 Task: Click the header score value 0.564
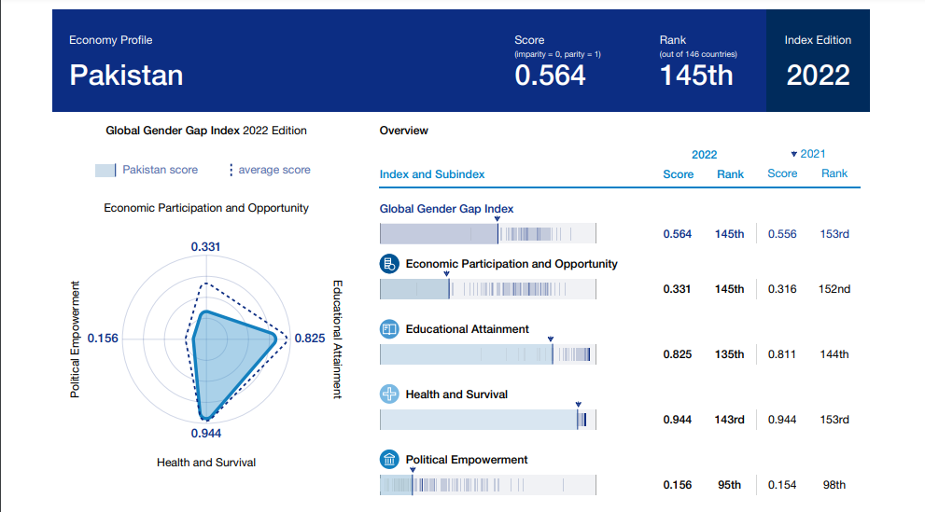click(x=550, y=76)
